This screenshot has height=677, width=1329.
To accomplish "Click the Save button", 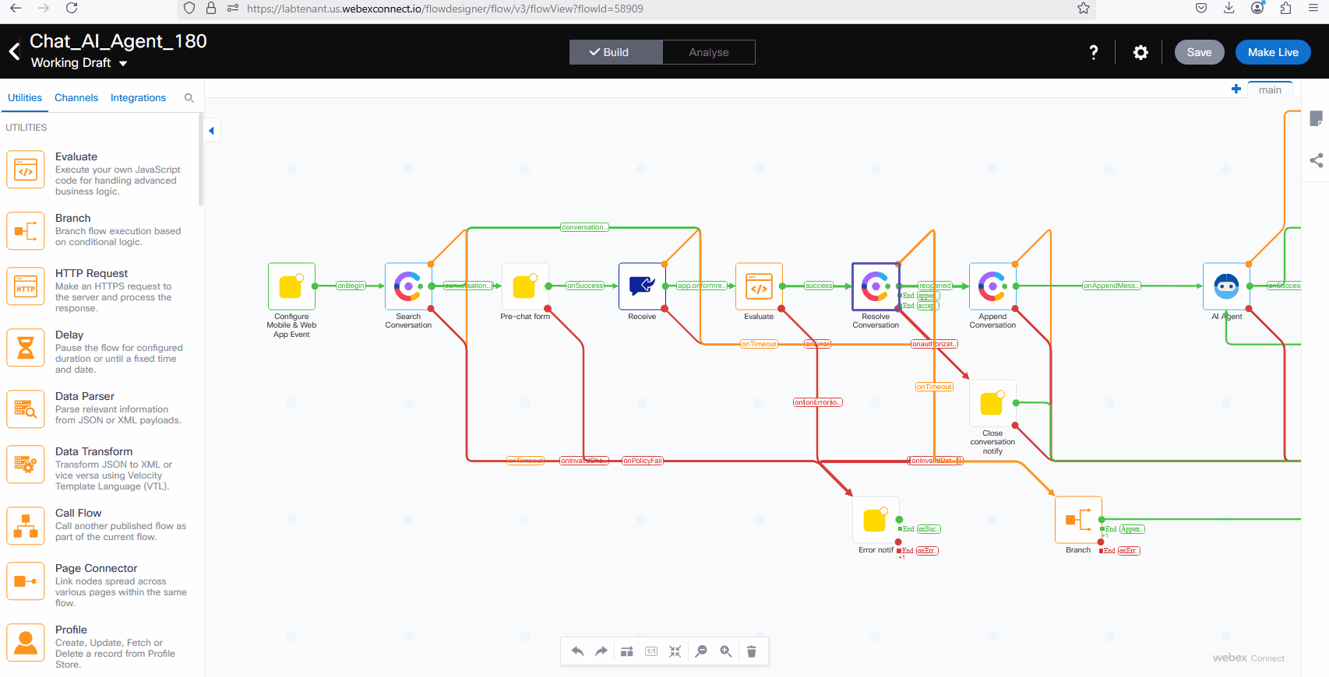I will [1199, 52].
